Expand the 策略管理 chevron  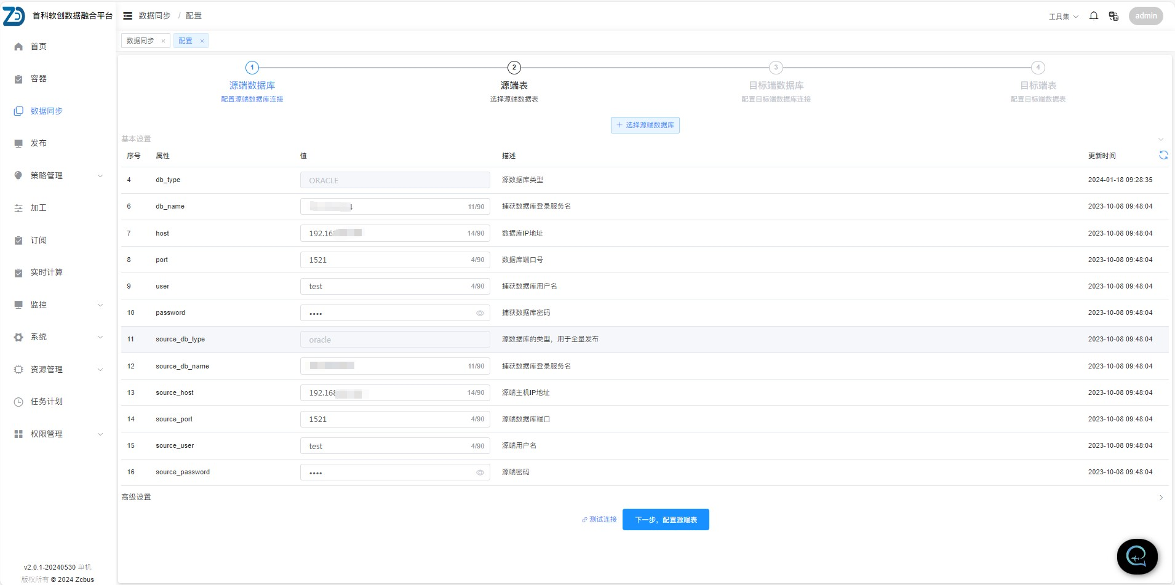100,176
